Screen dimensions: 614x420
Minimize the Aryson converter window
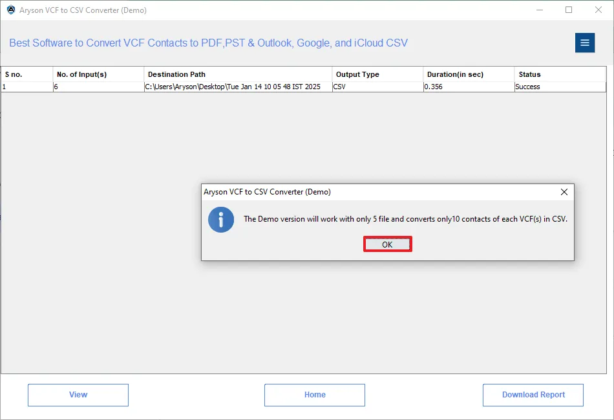540,10
